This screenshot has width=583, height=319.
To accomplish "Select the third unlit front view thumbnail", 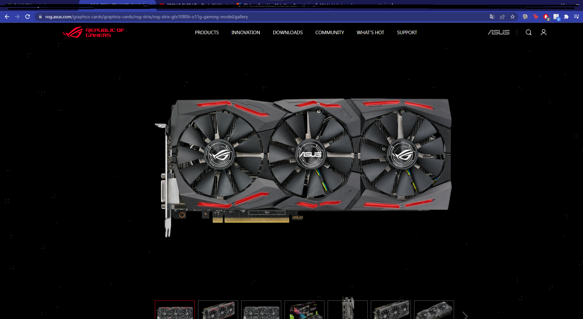I will point(261,310).
